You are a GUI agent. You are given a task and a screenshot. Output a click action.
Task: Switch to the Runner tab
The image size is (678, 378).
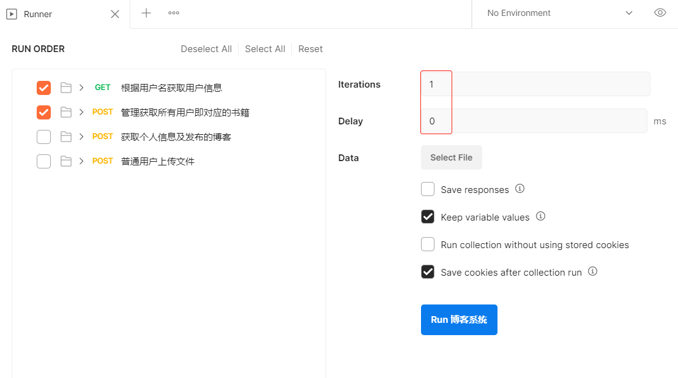point(65,14)
